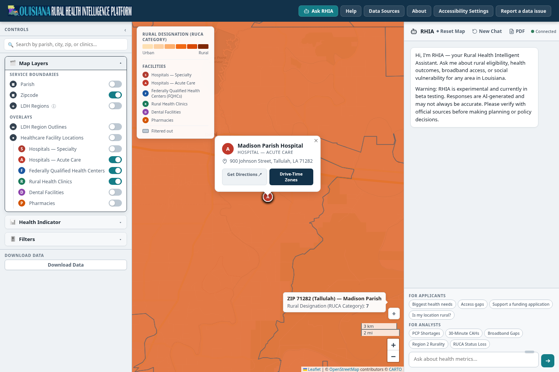Click the Madison Parish Hospital map marker
Screen dimensions: 559x372
tap(268, 197)
